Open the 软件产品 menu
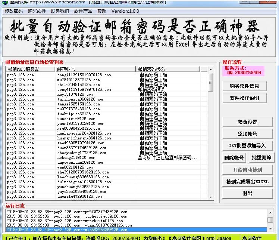The width and height of the screenshot is (279, 240). pos(83,11)
